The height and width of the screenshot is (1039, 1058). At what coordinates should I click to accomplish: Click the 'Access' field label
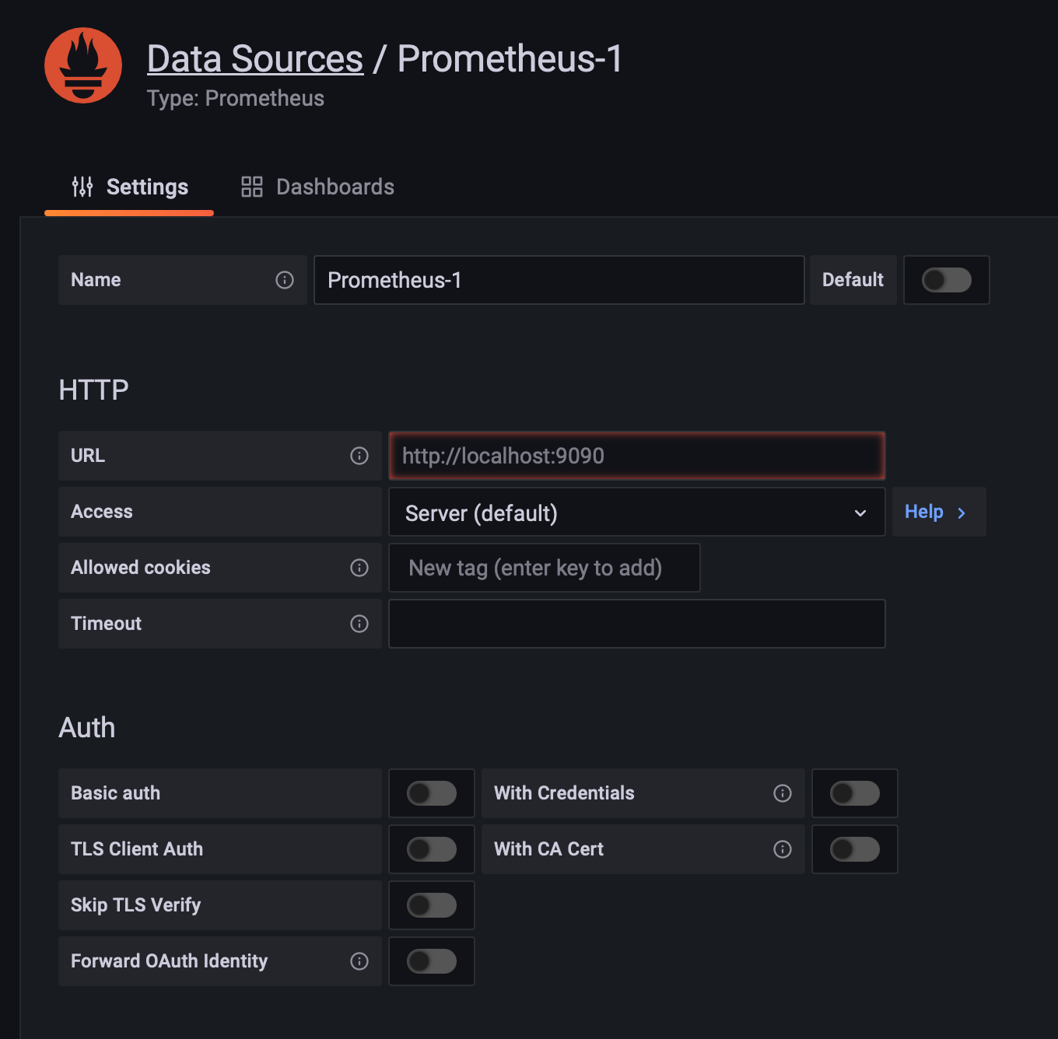[x=102, y=512]
